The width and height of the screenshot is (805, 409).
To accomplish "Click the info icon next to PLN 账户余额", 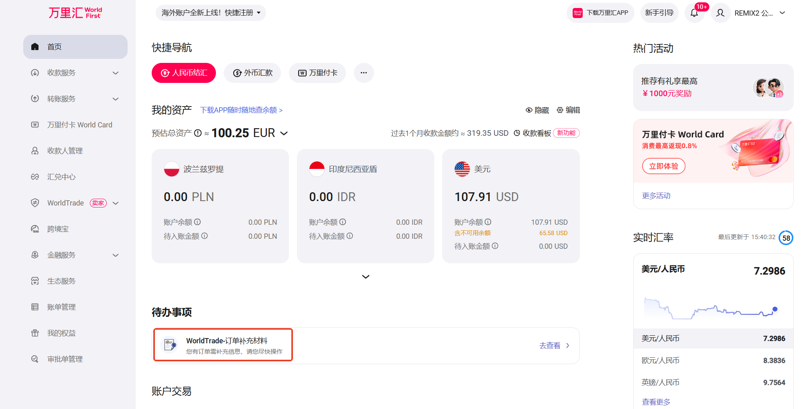I will pyautogui.click(x=197, y=222).
